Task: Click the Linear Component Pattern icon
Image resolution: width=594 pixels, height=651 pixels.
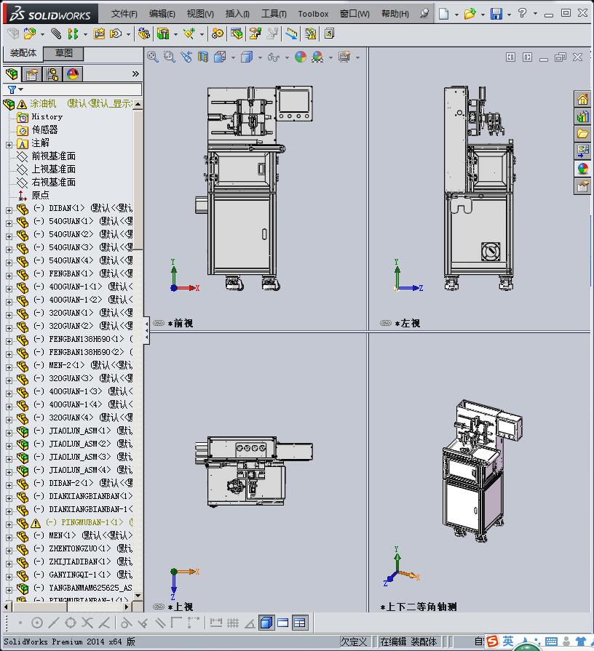Action: click(73, 33)
